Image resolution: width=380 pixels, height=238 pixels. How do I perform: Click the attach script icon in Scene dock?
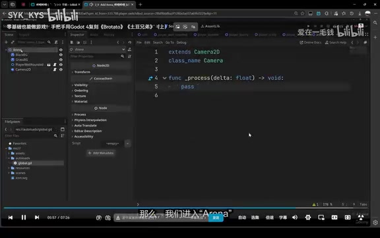point(56,42)
